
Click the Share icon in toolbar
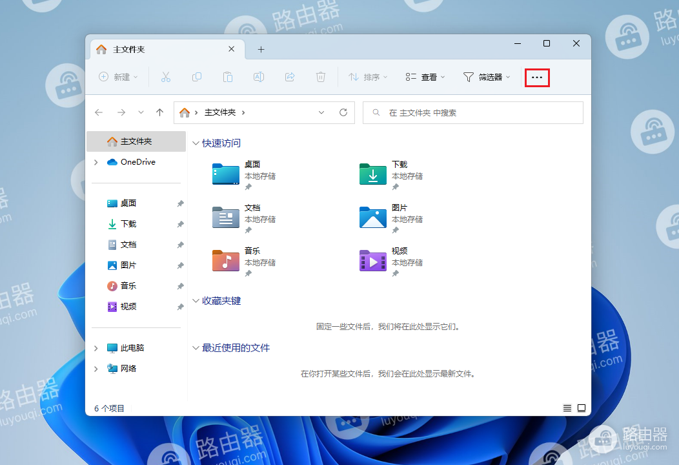tap(290, 77)
